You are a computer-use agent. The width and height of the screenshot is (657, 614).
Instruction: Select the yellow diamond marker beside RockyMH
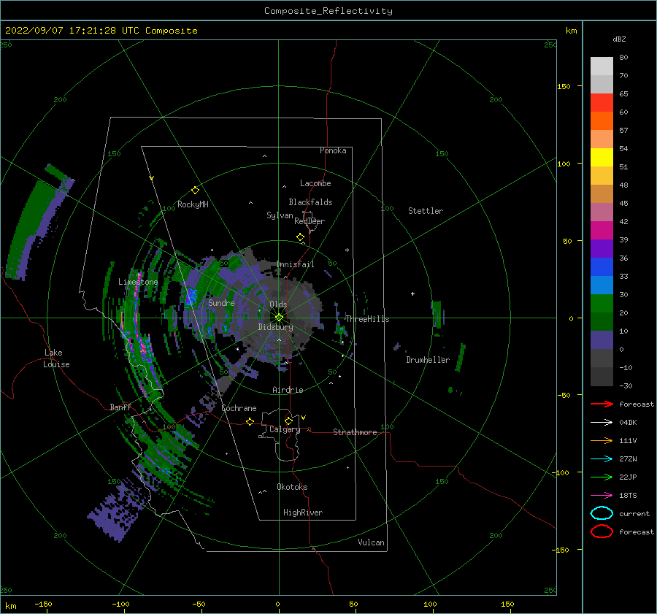pyautogui.click(x=195, y=191)
